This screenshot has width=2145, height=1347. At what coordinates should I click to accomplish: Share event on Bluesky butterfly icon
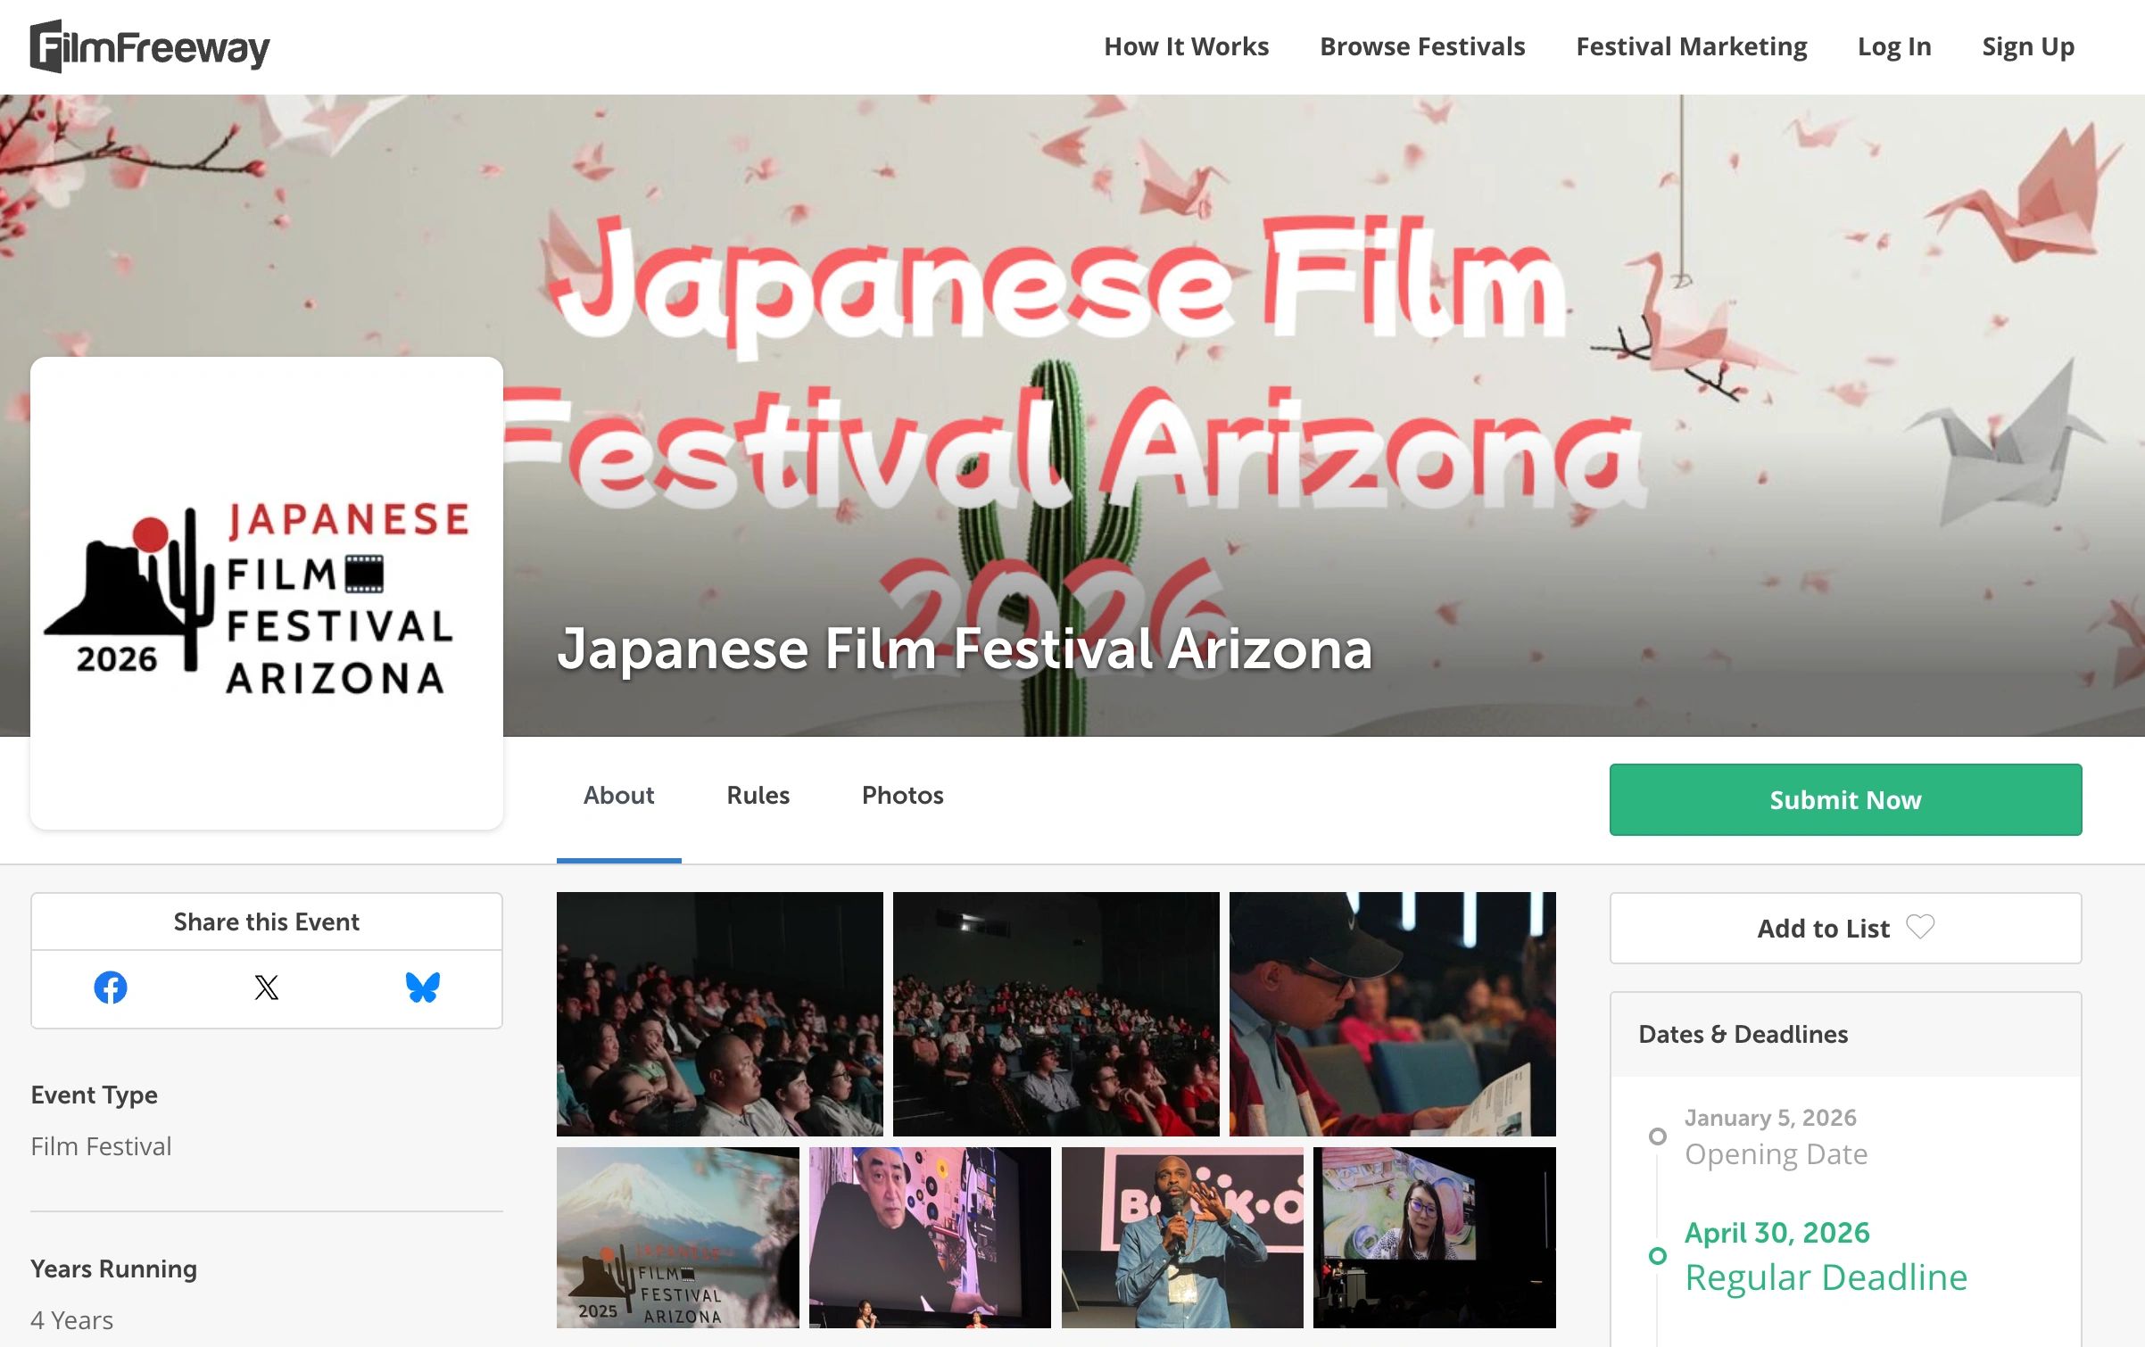click(422, 988)
